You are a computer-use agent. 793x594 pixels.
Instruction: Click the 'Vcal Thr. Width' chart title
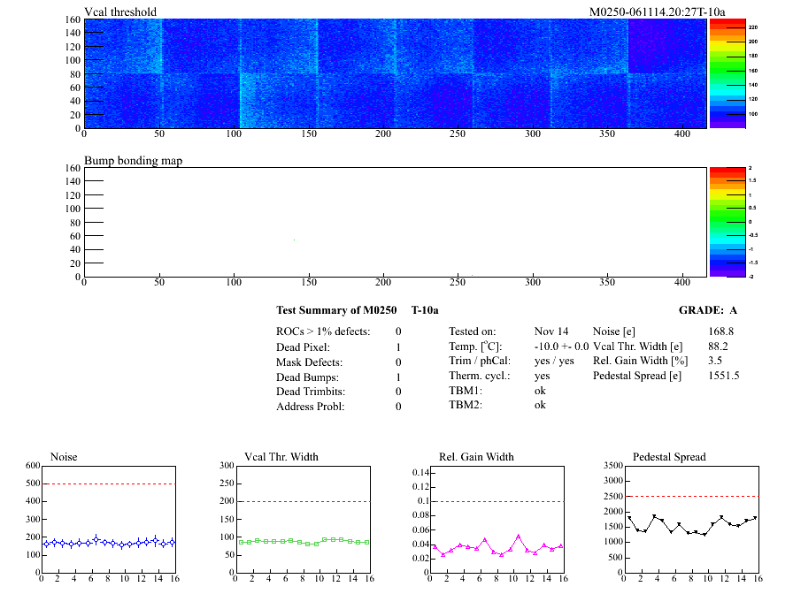[x=281, y=457]
